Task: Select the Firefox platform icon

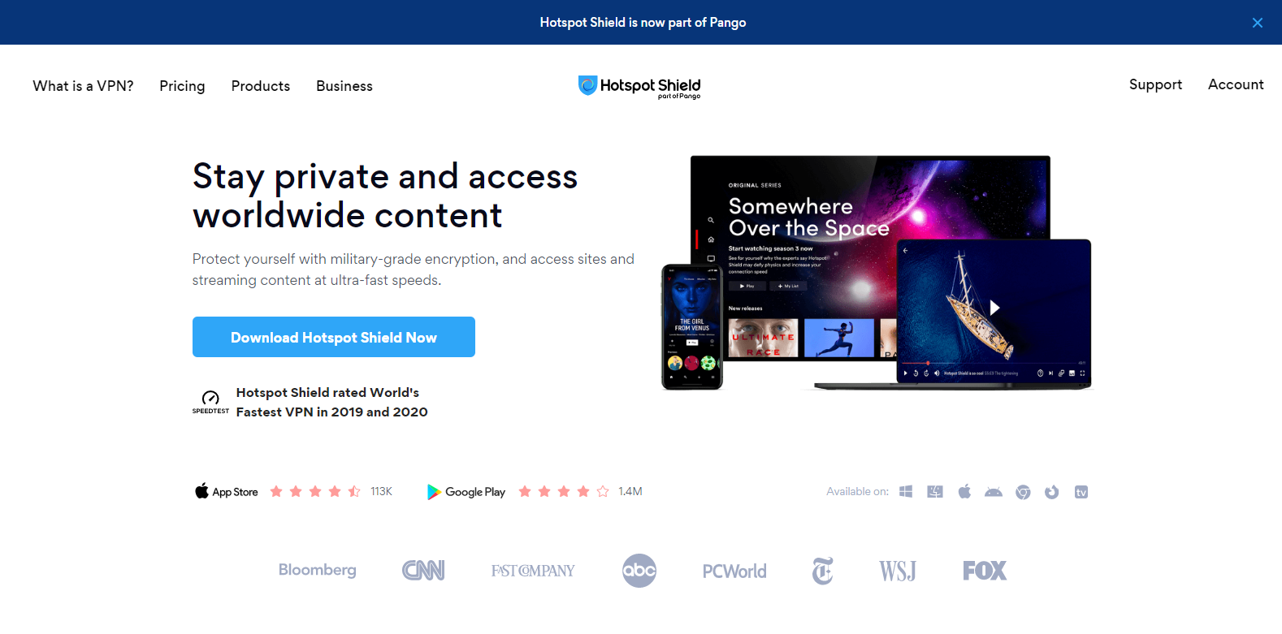Action: point(1052,492)
